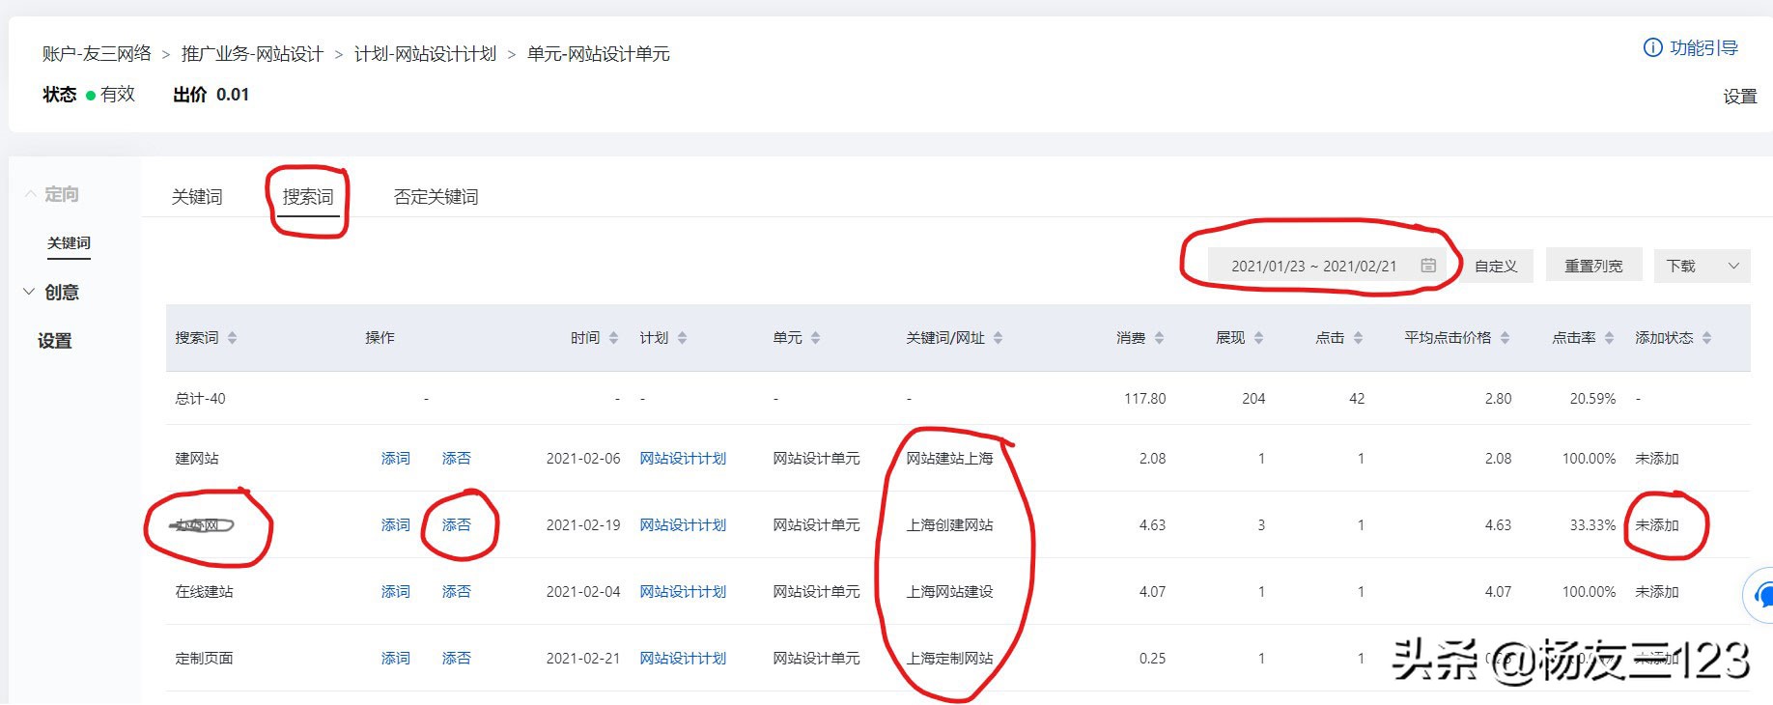Viewport: 1773px width, 705px height.
Task: Click the total 消费 value 117.80
Action: [x=1144, y=399]
